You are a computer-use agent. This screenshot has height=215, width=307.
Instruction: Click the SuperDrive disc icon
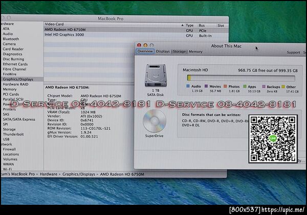pyautogui.click(x=155, y=121)
